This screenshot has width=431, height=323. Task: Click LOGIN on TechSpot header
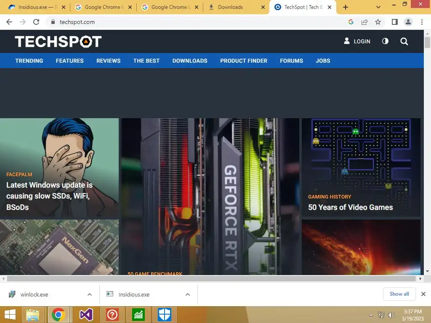click(357, 41)
